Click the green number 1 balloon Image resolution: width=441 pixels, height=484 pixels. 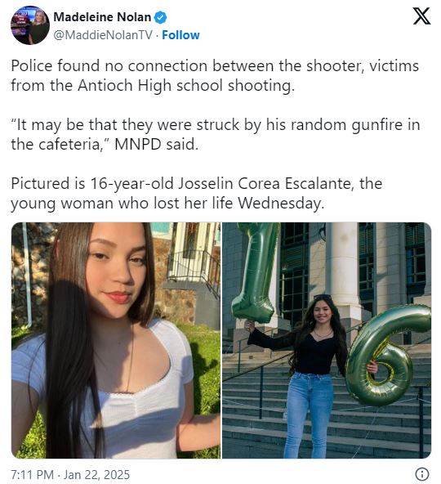click(256, 271)
